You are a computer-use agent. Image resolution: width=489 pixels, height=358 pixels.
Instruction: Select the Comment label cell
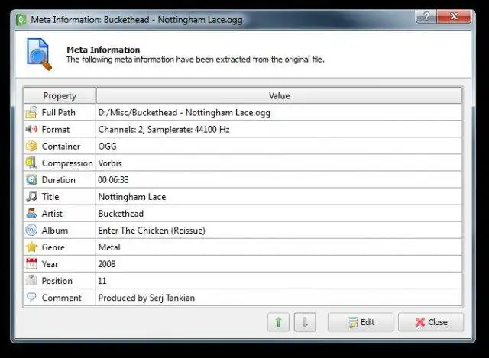pos(60,298)
